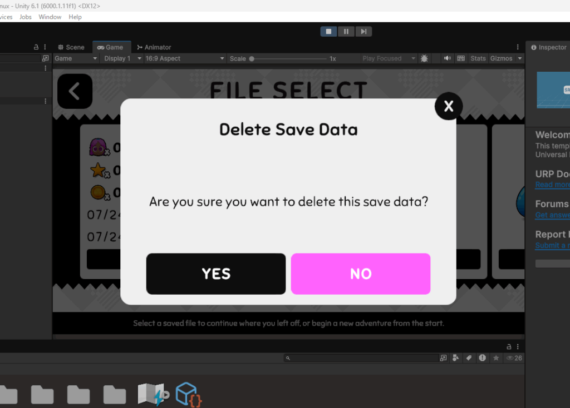Image resolution: width=570 pixels, height=408 pixels.
Task: Advance one frame with the Step button
Action: (363, 32)
